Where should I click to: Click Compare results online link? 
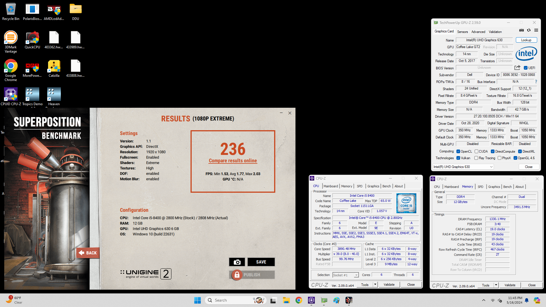pyautogui.click(x=233, y=161)
